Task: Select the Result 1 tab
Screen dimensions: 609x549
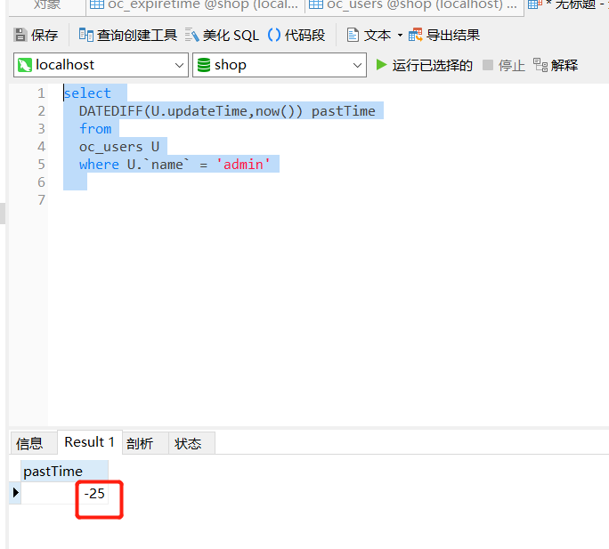Action: click(90, 442)
